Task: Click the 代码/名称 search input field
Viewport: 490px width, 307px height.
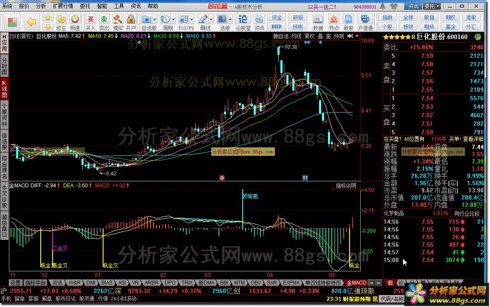Action: [392, 299]
